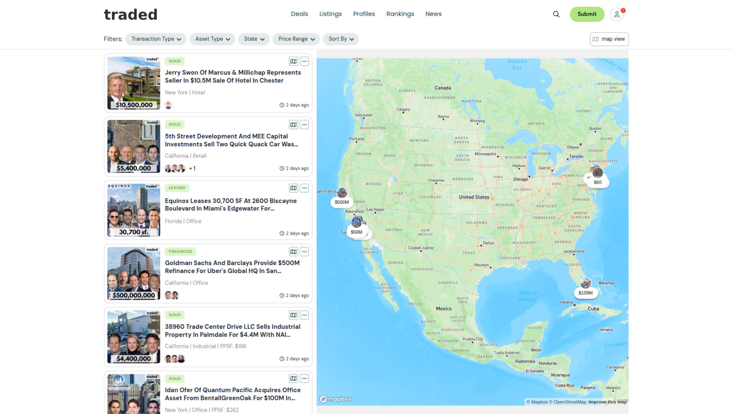
Task: Open the user profile avatar icon
Action: coord(617,14)
